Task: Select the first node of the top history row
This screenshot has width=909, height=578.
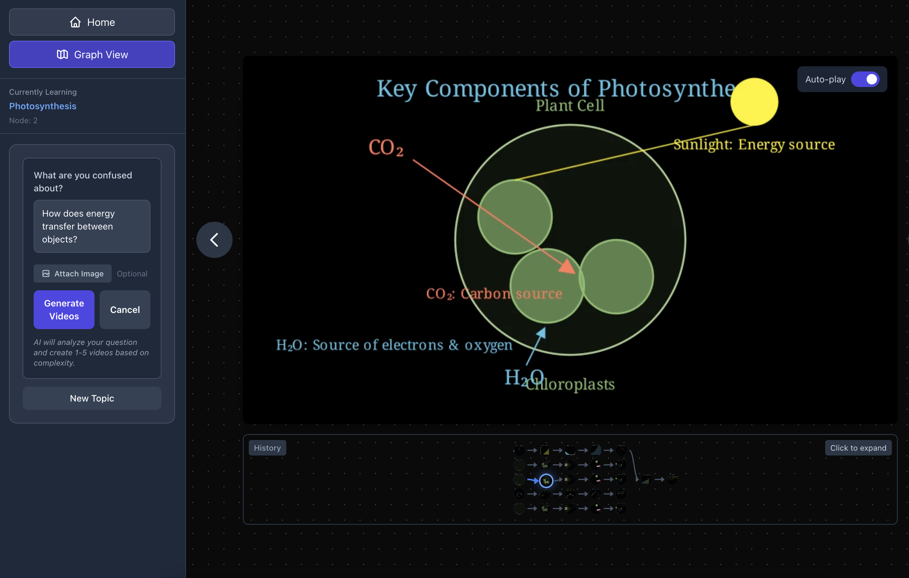Action: click(519, 450)
